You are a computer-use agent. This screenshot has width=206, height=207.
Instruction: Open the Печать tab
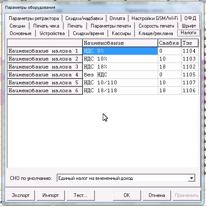tap(75, 26)
